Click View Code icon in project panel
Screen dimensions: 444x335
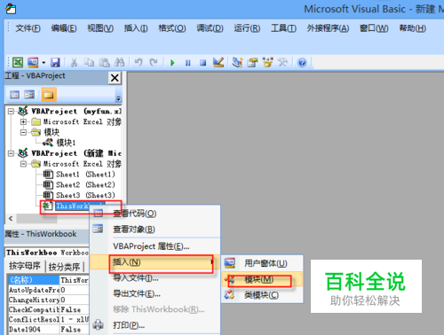pos(14,95)
